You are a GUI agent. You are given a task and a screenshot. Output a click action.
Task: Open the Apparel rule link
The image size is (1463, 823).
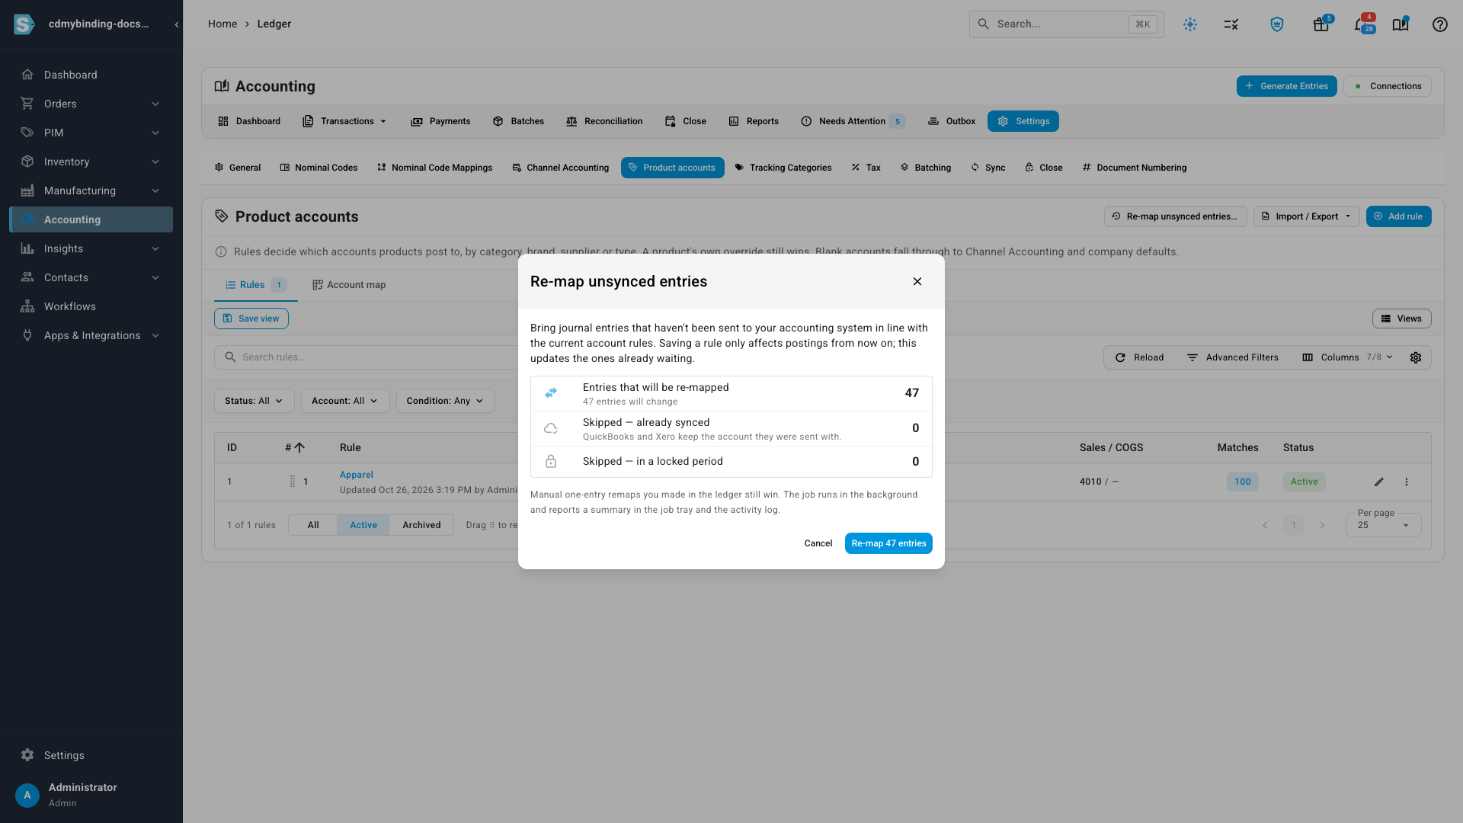pos(356,475)
